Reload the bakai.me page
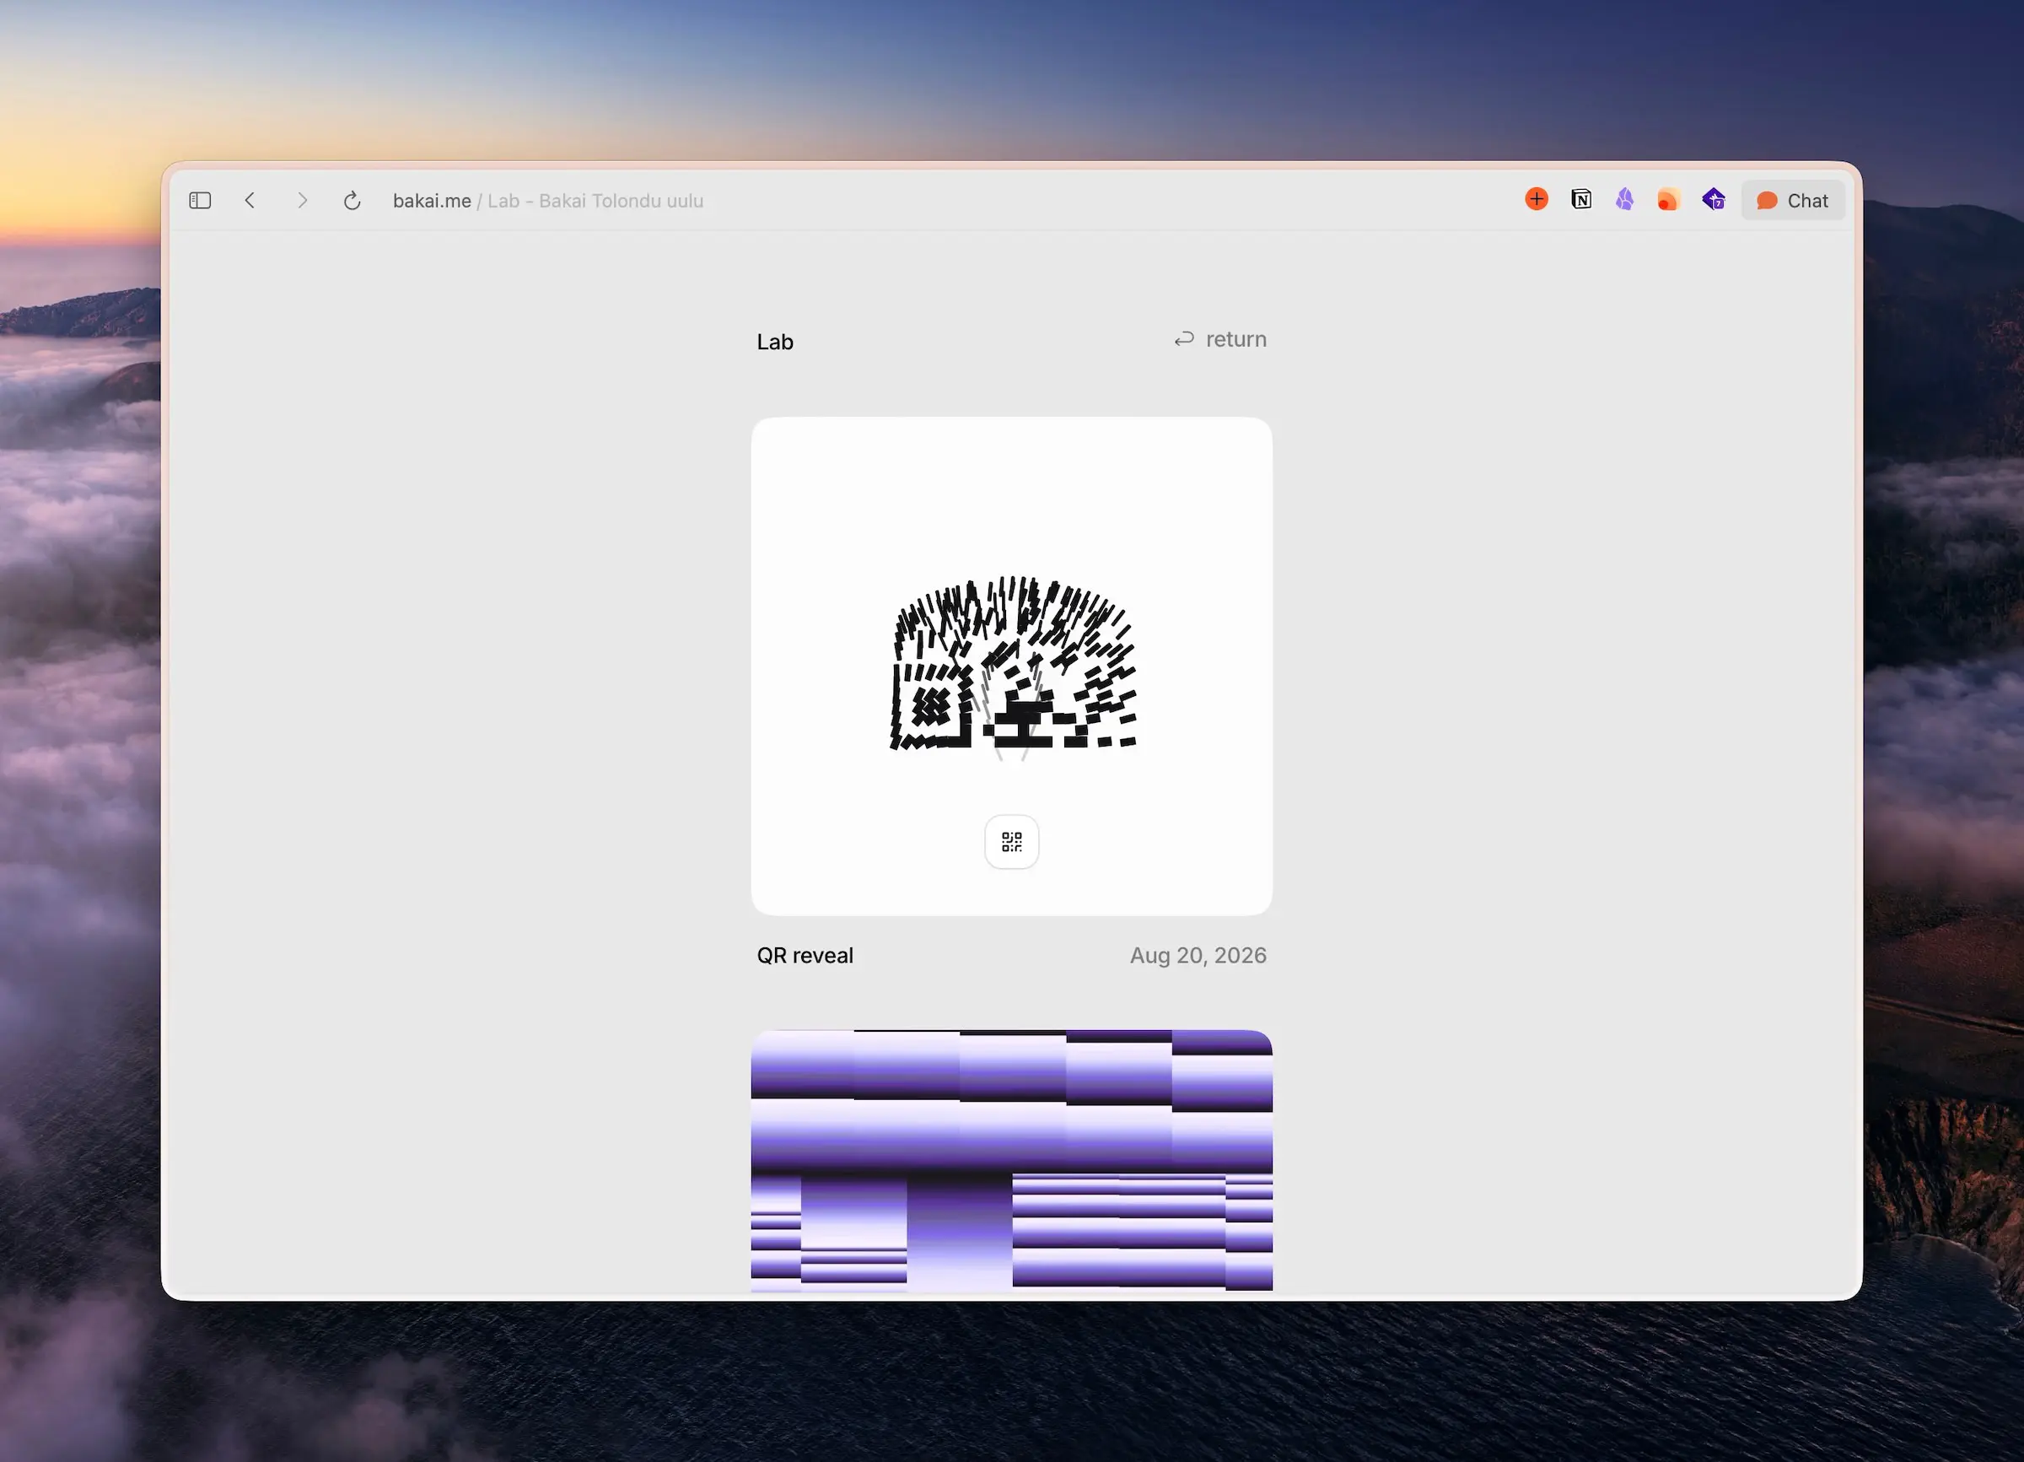 pyautogui.click(x=353, y=201)
